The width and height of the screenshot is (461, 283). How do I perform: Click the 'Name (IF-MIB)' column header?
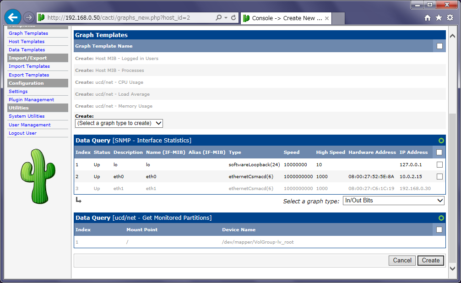point(166,152)
